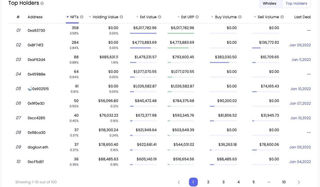The height and width of the screenshot is (187, 320).
Task: Sort by Sell Volume using its arrow
Action: point(255,17)
